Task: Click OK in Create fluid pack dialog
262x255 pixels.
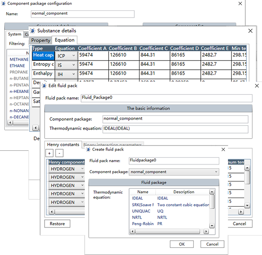Action: (x=182, y=244)
